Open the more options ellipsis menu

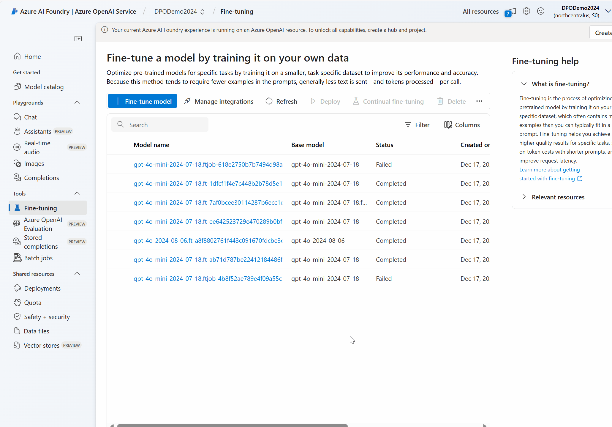pyautogui.click(x=479, y=101)
